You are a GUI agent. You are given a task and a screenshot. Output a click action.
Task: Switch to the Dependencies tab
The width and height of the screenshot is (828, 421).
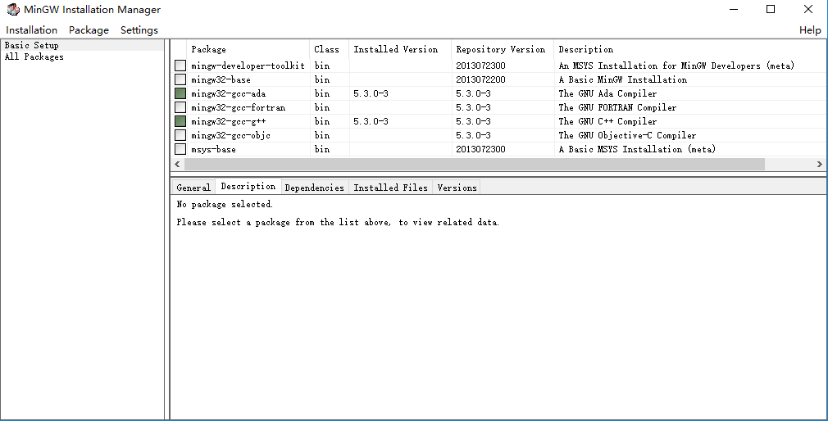click(315, 188)
